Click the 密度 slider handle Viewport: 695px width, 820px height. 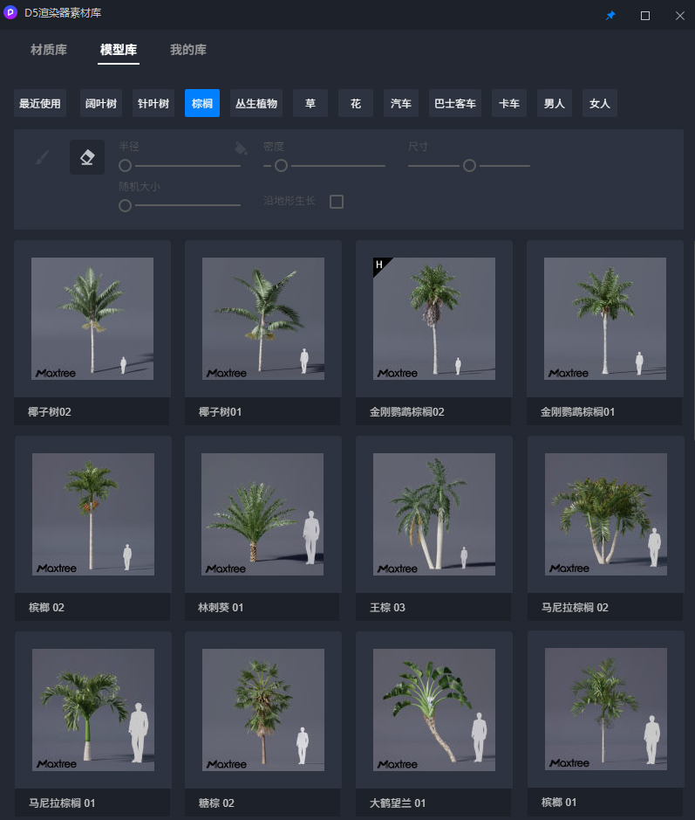(281, 165)
